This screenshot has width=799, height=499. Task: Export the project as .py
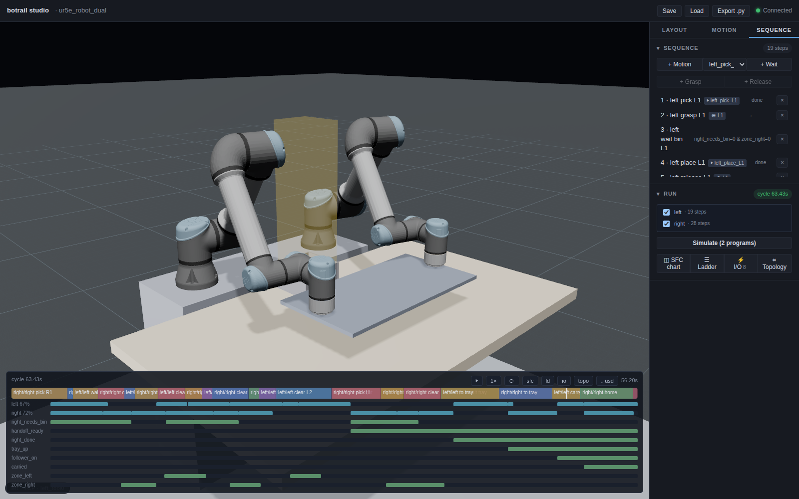pos(731,11)
